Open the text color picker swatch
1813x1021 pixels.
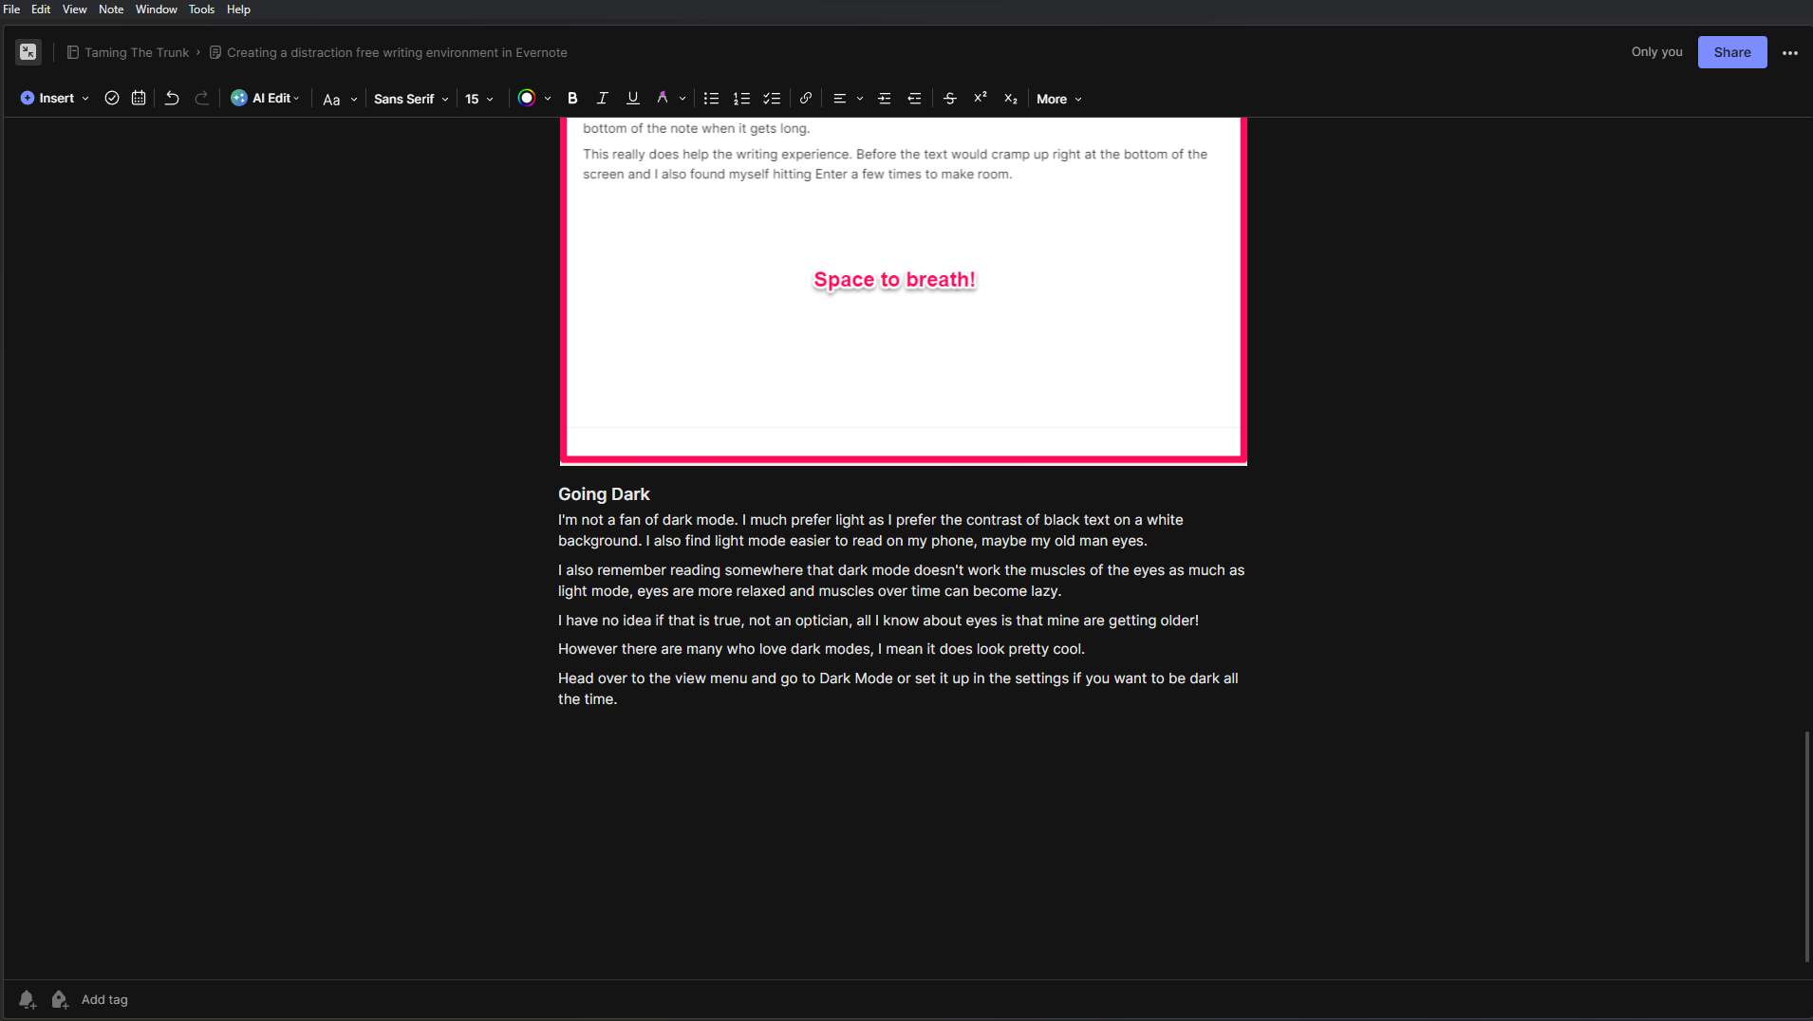(x=529, y=98)
